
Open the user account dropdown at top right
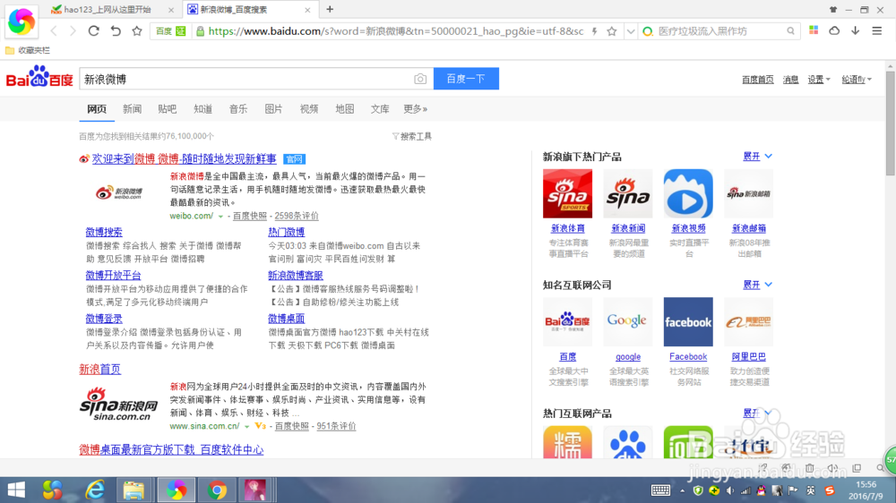(x=857, y=80)
